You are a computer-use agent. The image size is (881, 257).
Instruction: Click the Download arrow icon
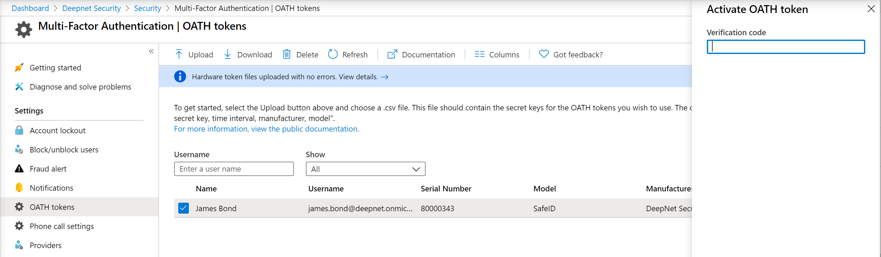coord(228,54)
